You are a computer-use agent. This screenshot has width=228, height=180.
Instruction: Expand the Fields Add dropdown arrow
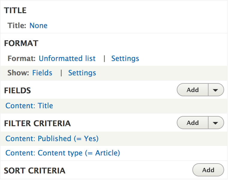coord(216,90)
